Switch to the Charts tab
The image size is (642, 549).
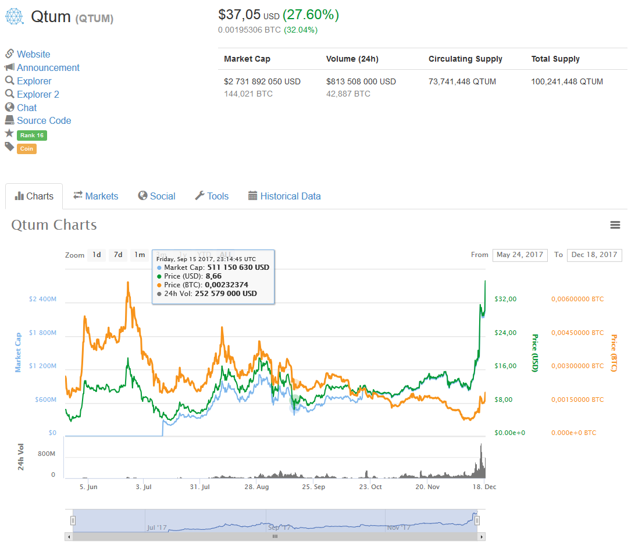34,196
